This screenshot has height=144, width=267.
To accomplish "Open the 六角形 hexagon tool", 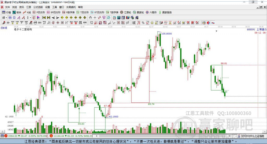I will 151,12.
